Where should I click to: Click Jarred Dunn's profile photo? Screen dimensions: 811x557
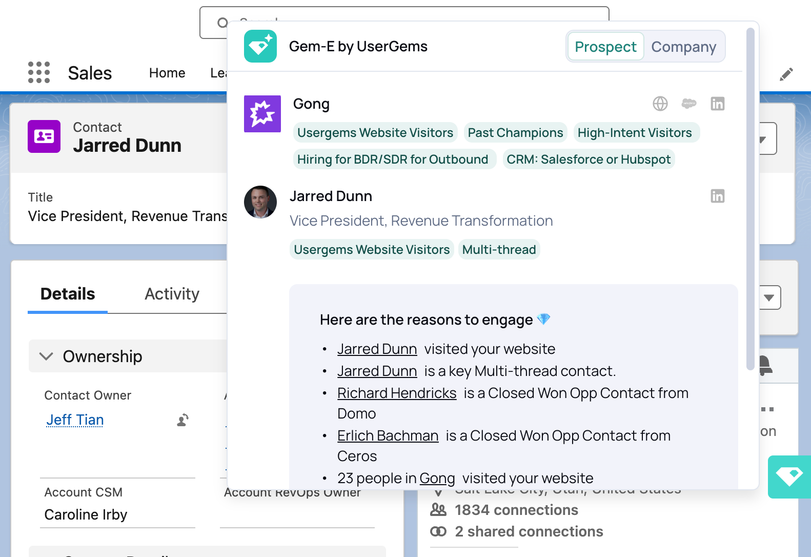tap(260, 202)
